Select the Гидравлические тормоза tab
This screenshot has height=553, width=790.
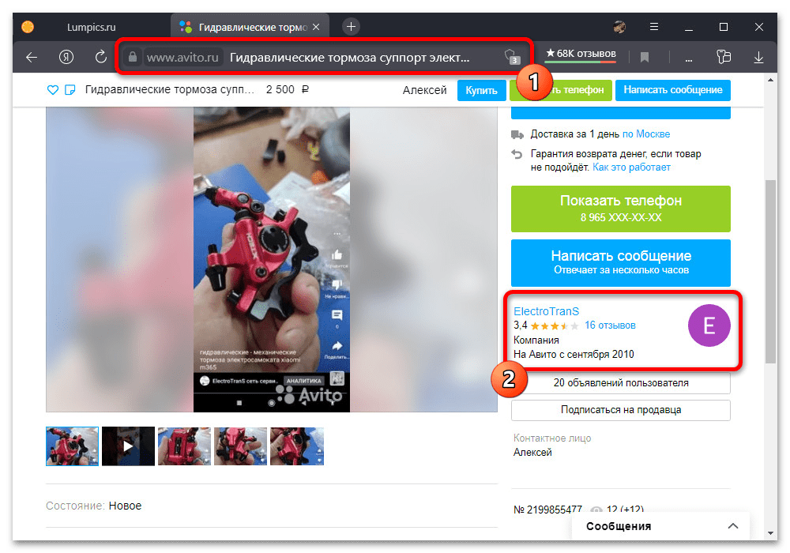[x=245, y=27]
